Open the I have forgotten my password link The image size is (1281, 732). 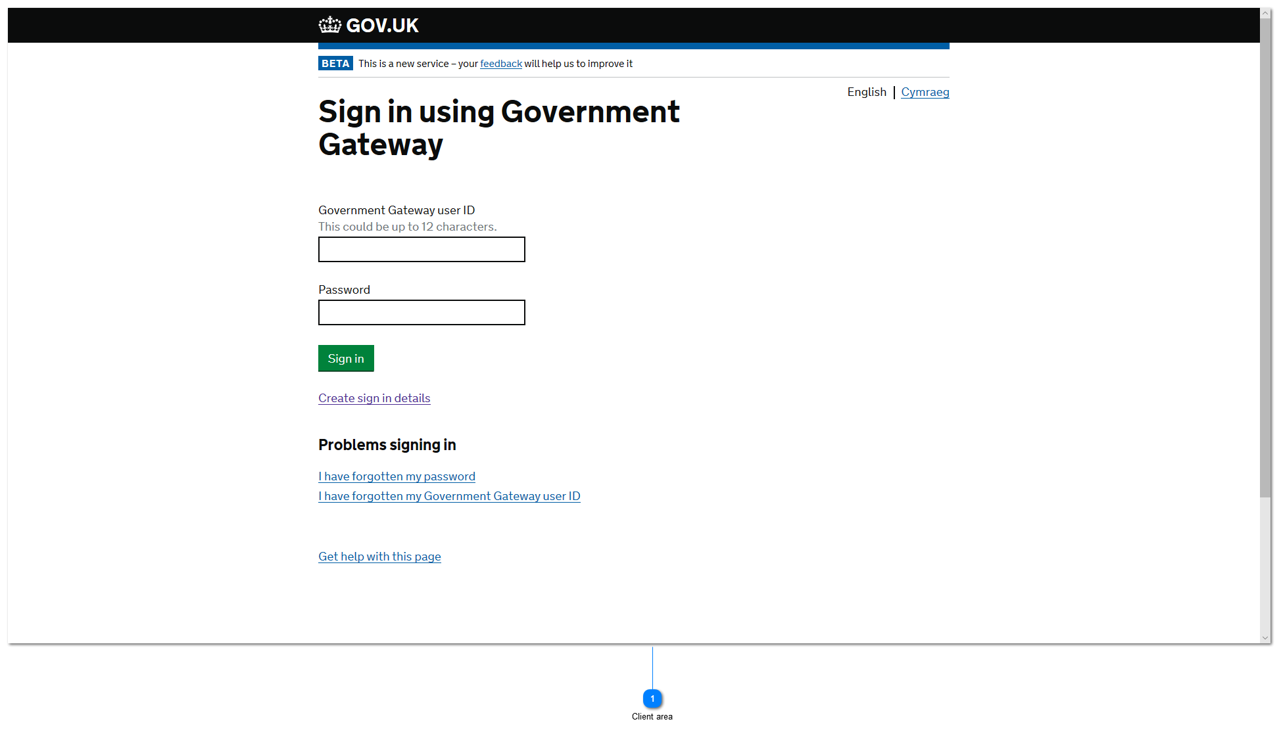pyautogui.click(x=397, y=476)
